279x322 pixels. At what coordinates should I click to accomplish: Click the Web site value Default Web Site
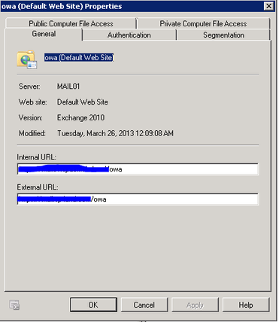click(x=83, y=102)
